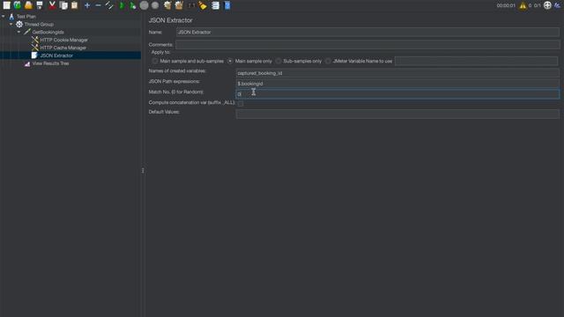564x317 pixels.
Task: Click the Comments input field
Action: click(x=367, y=45)
